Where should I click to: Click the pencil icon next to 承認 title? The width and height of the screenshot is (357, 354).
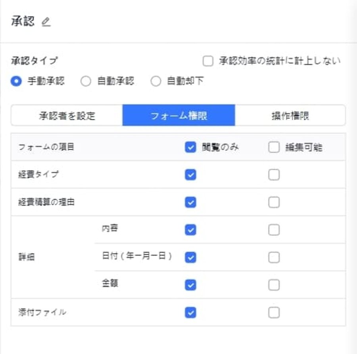click(46, 22)
